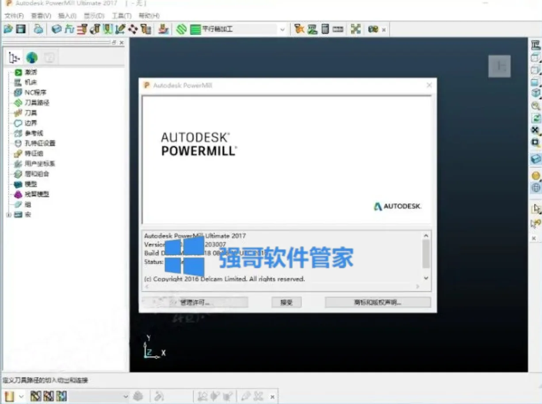Open empty tool name combo box at bottom
Screen dimensions: 542x404
(99, 396)
